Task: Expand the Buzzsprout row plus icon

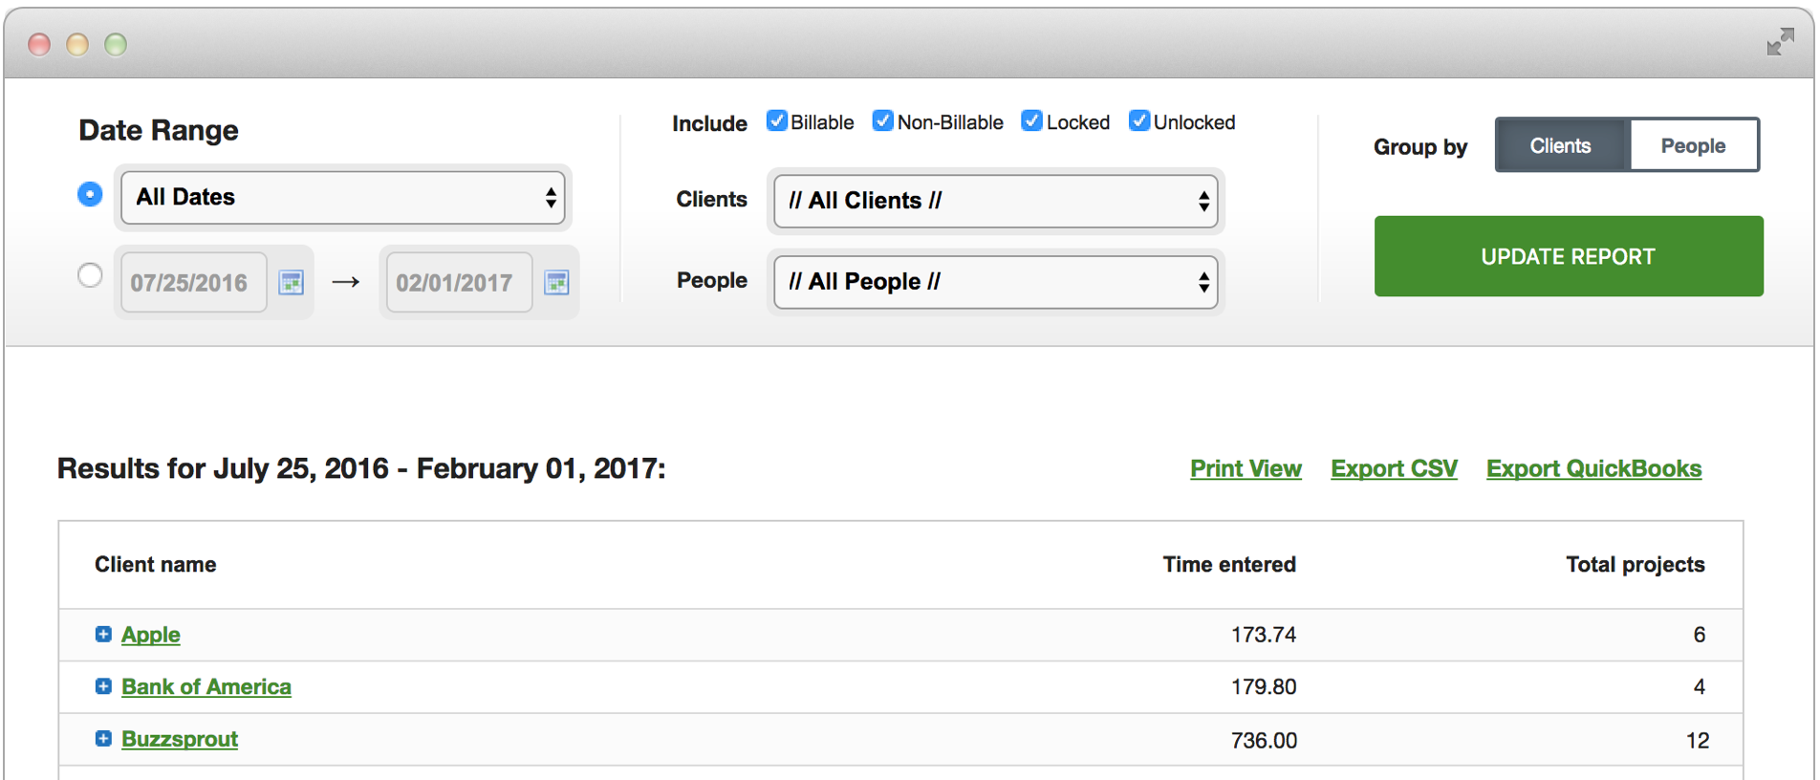Action: [103, 739]
